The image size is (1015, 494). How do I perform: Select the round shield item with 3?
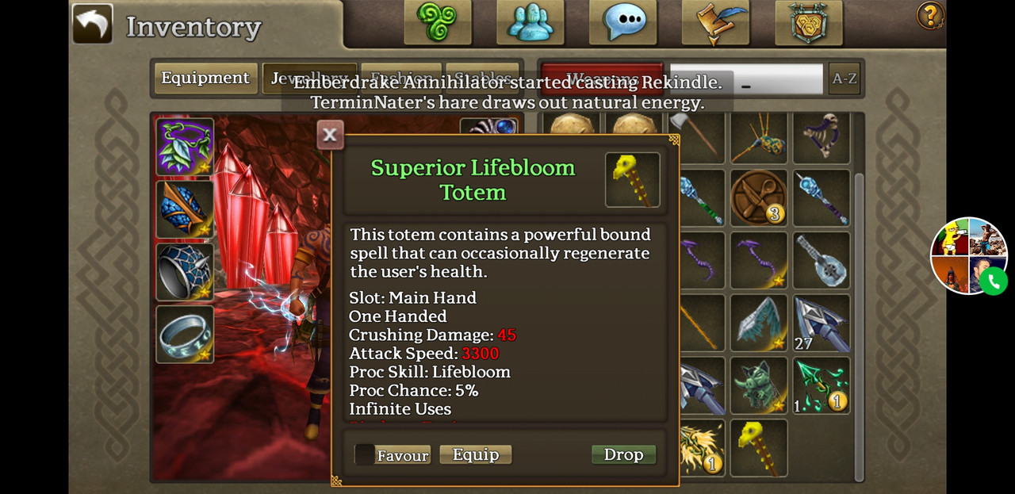click(x=759, y=197)
